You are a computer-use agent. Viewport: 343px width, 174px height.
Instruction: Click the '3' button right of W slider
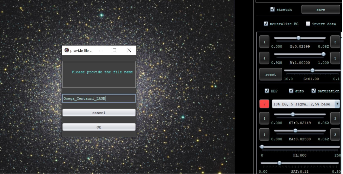pyautogui.click(x=335, y=58)
